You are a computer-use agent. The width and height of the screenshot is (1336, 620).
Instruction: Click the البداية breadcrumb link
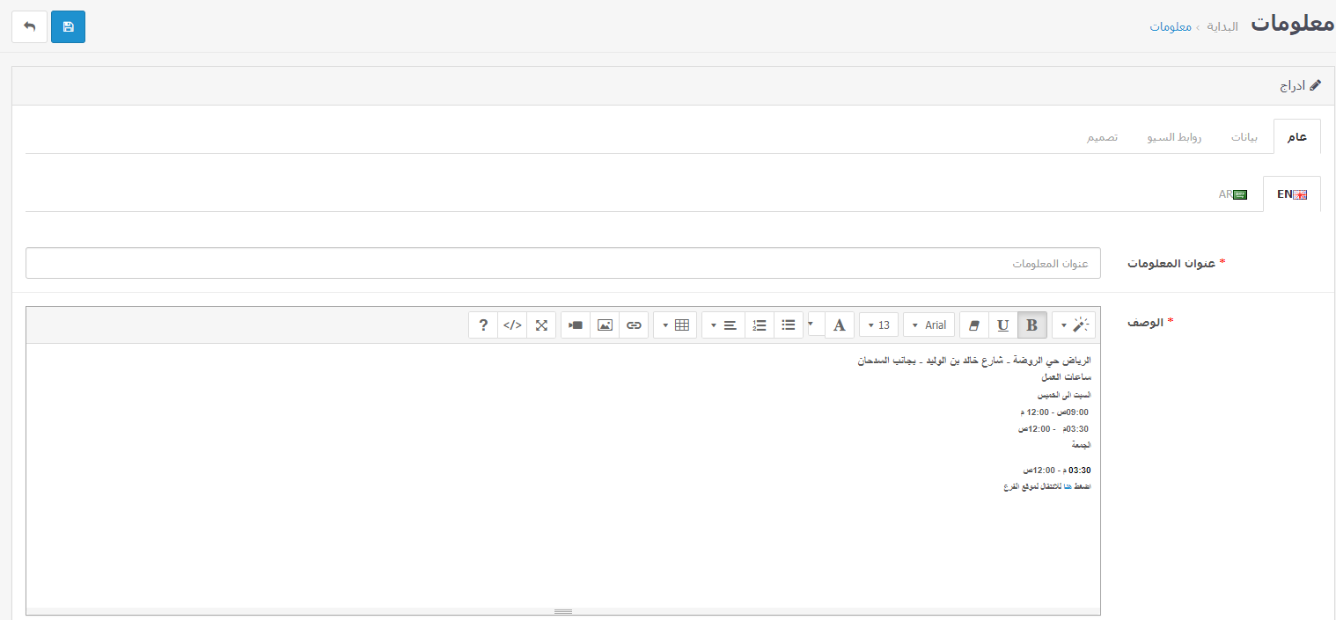[x=1222, y=27]
